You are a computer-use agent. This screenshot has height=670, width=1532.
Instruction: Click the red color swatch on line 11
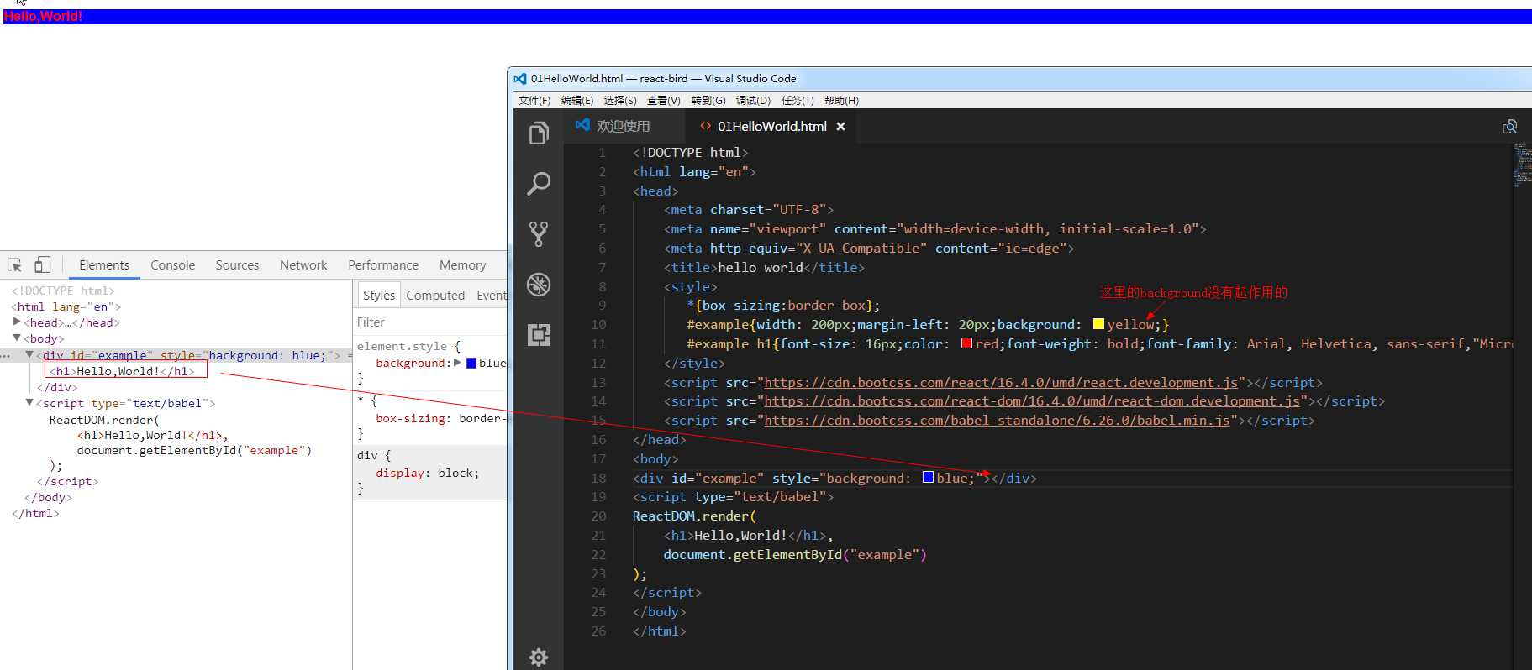[x=966, y=343]
